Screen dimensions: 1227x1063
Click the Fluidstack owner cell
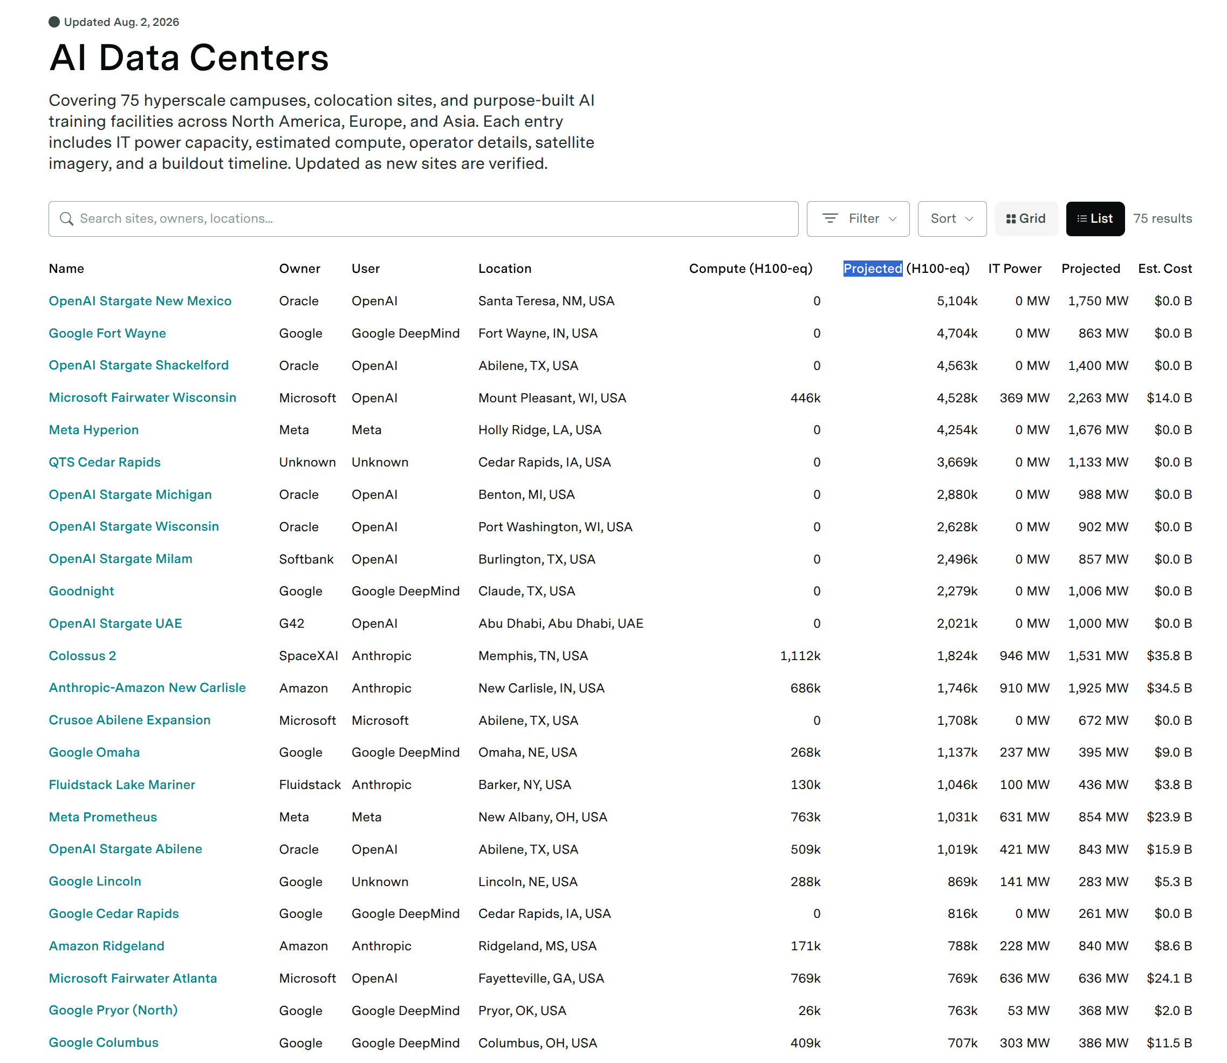tap(310, 785)
